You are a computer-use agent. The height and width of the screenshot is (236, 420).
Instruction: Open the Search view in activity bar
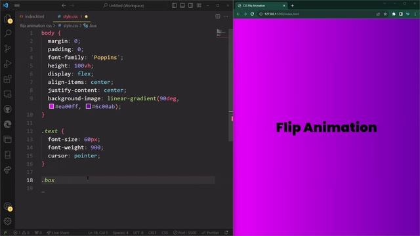8,33
